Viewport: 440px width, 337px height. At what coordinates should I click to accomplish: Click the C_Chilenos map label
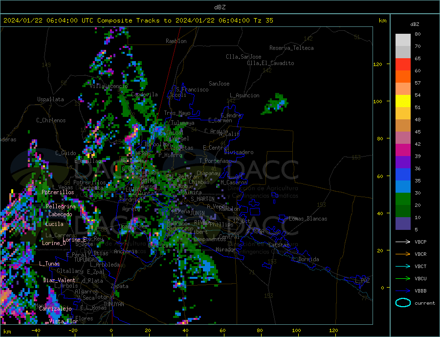[51, 120]
